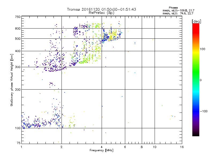Click the x-axis tick label '4'
Screen dimensions: 214x160
pos(102,147)
